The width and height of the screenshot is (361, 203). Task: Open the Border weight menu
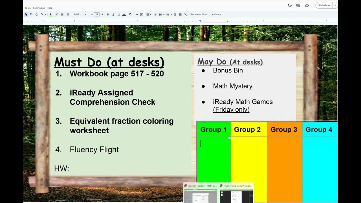click(x=62, y=14)
